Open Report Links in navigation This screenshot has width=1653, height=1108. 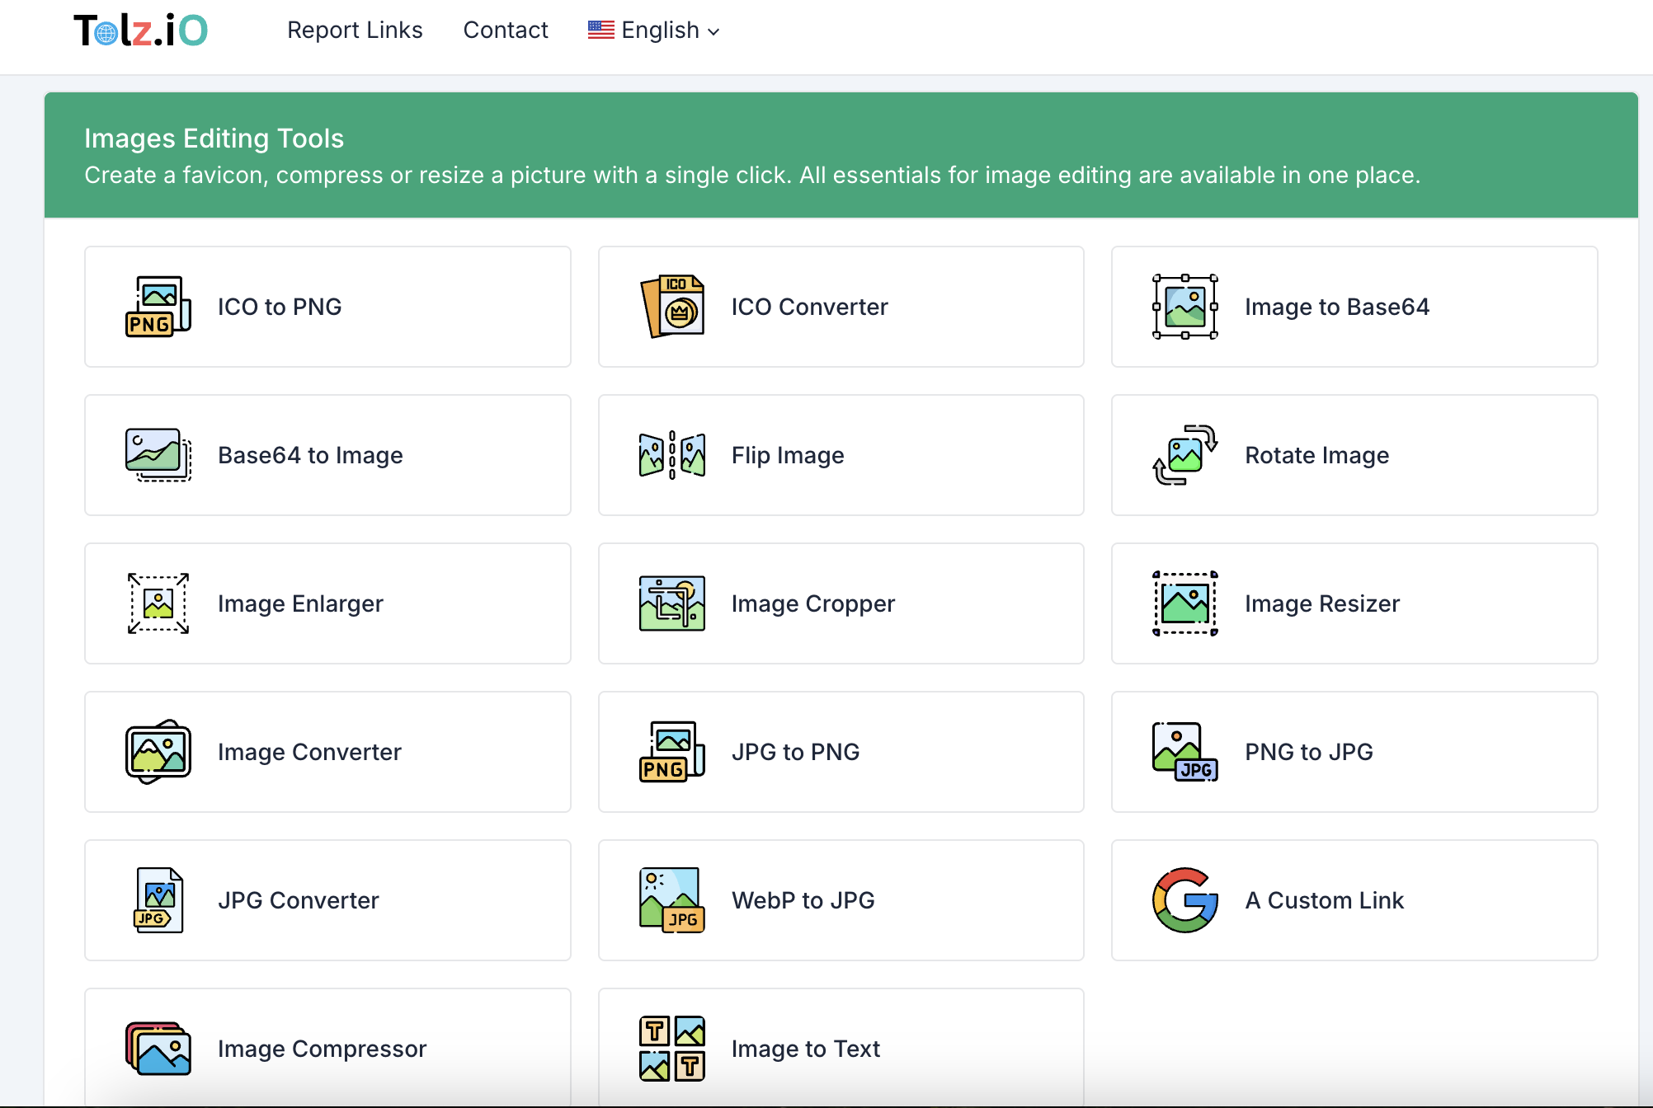pyautogui.click(x=355, y=31)
